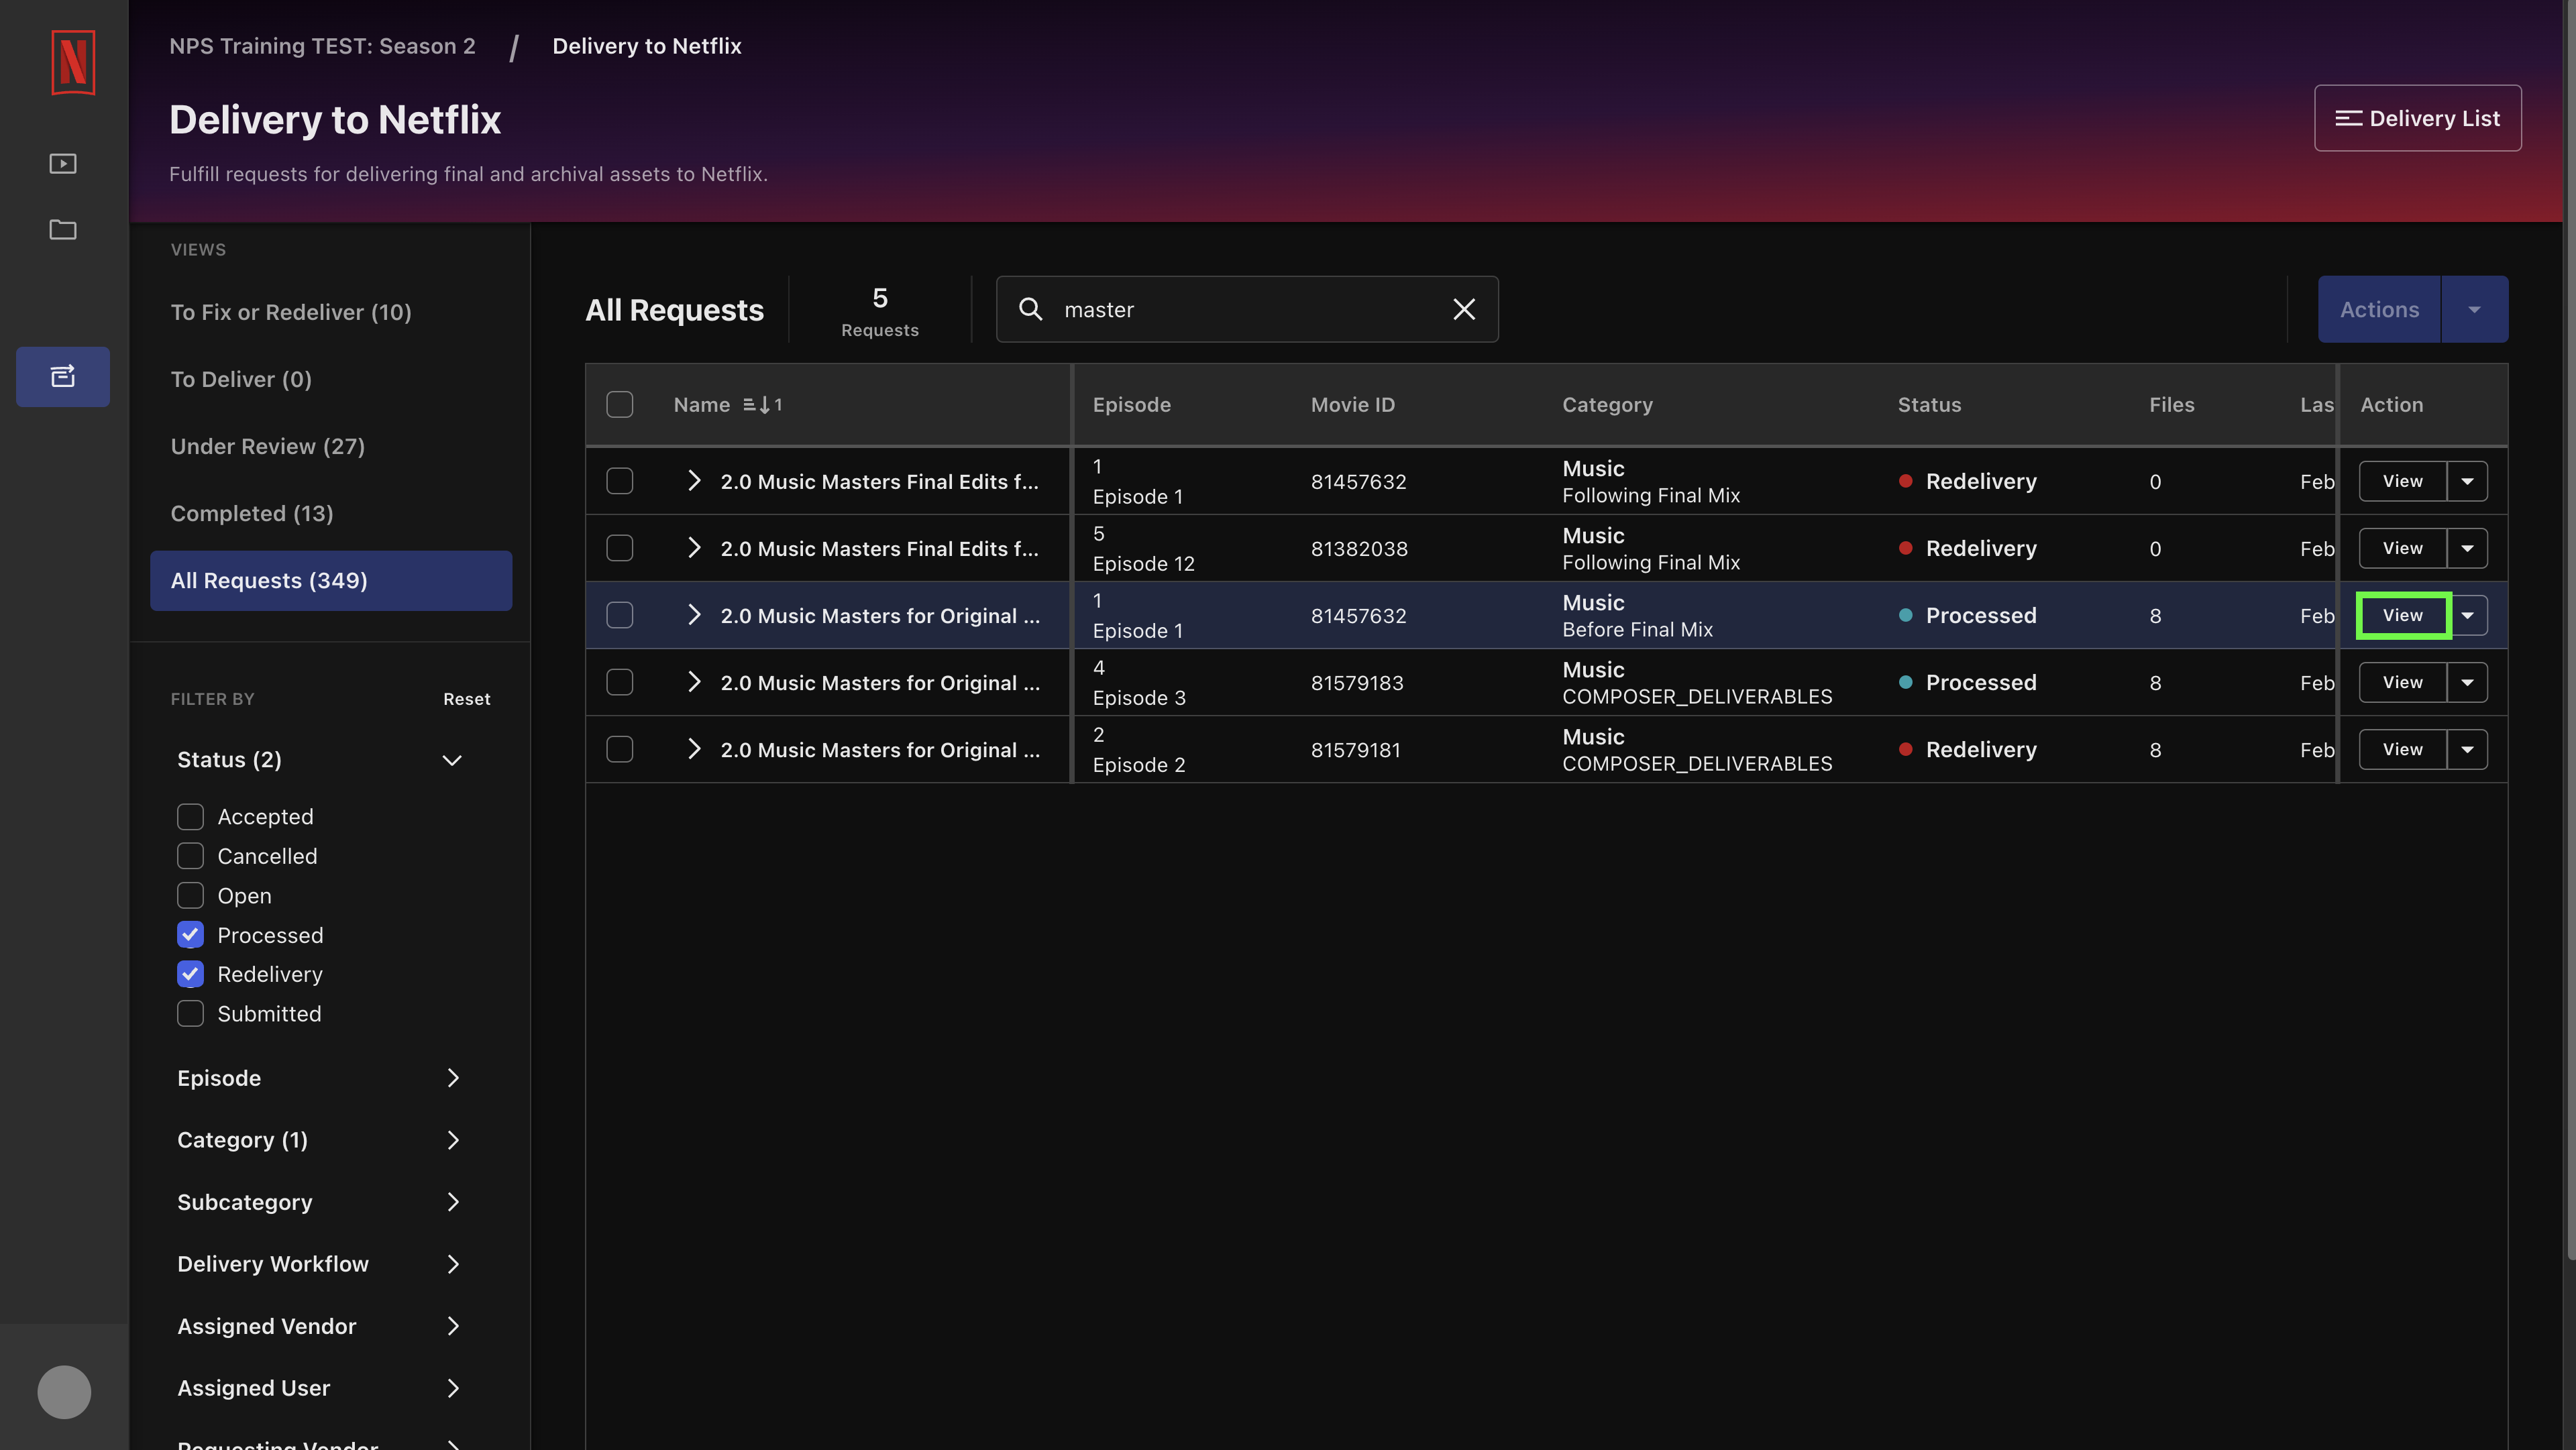The width and height of the screenshot is (2576, 1450).
Task: Click the search magnifier icon
Action: pos(1030,309)
